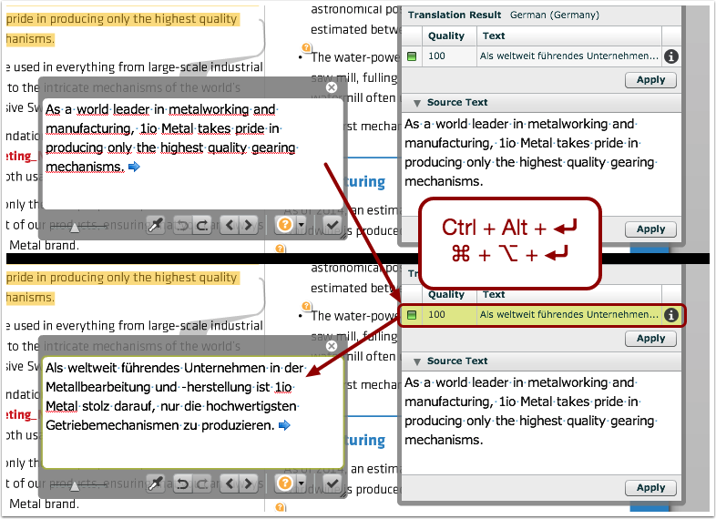Click the redo arrow under the German text editor
The height and width of the screenshot is (519, 716).
click(201, 483)
